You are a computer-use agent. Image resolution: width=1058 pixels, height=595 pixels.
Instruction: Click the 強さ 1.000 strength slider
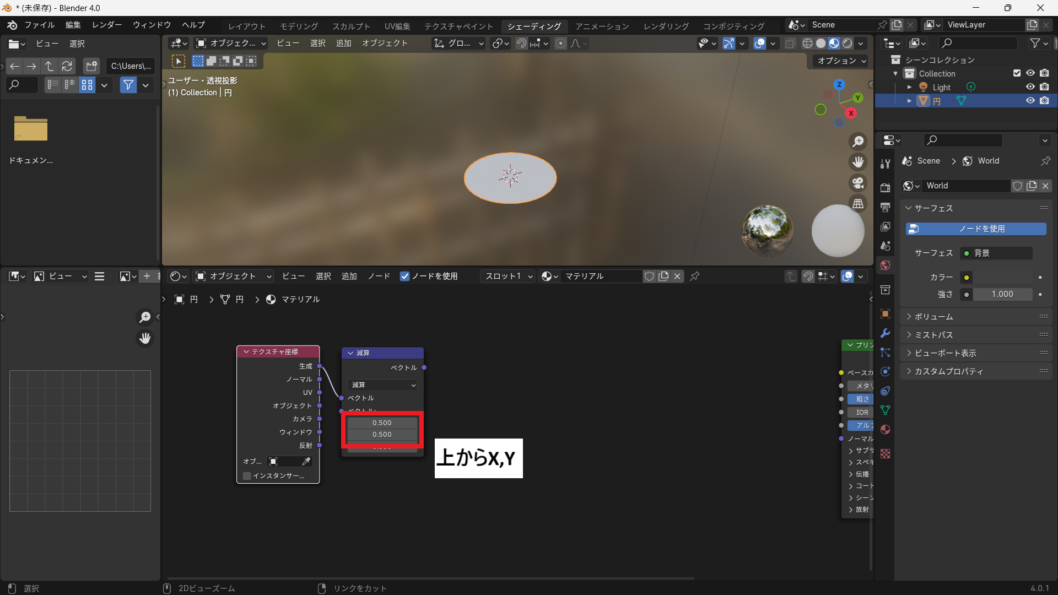1002,294
